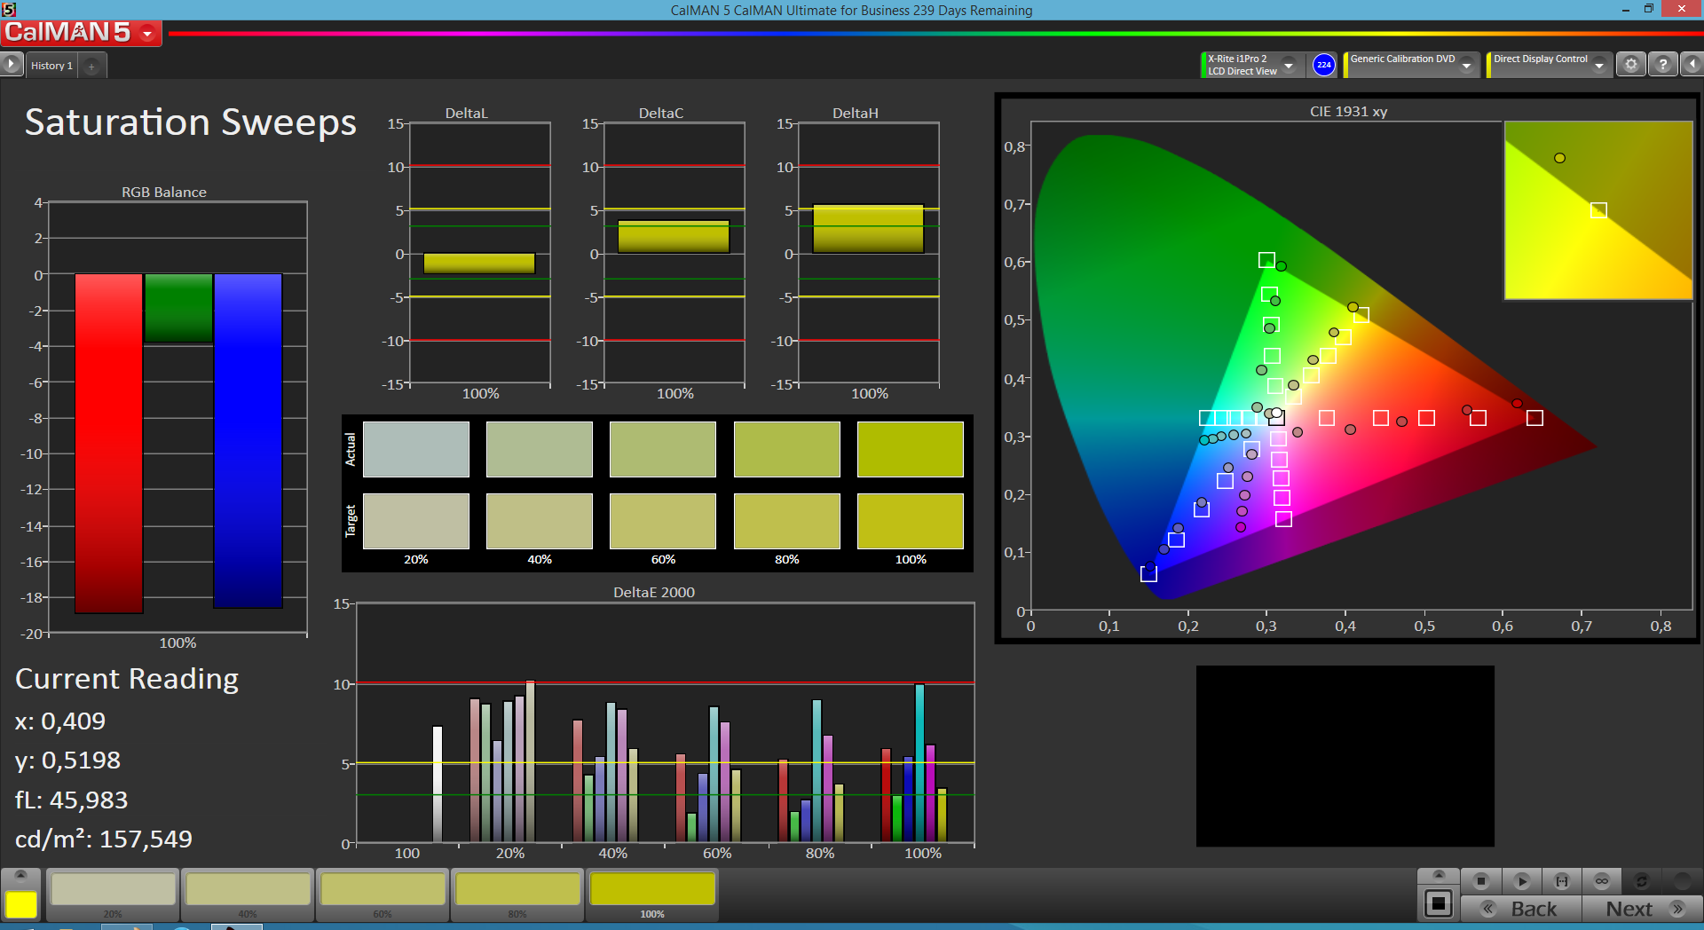Click the 'y: 0,5198' reading

pos(67,761)
